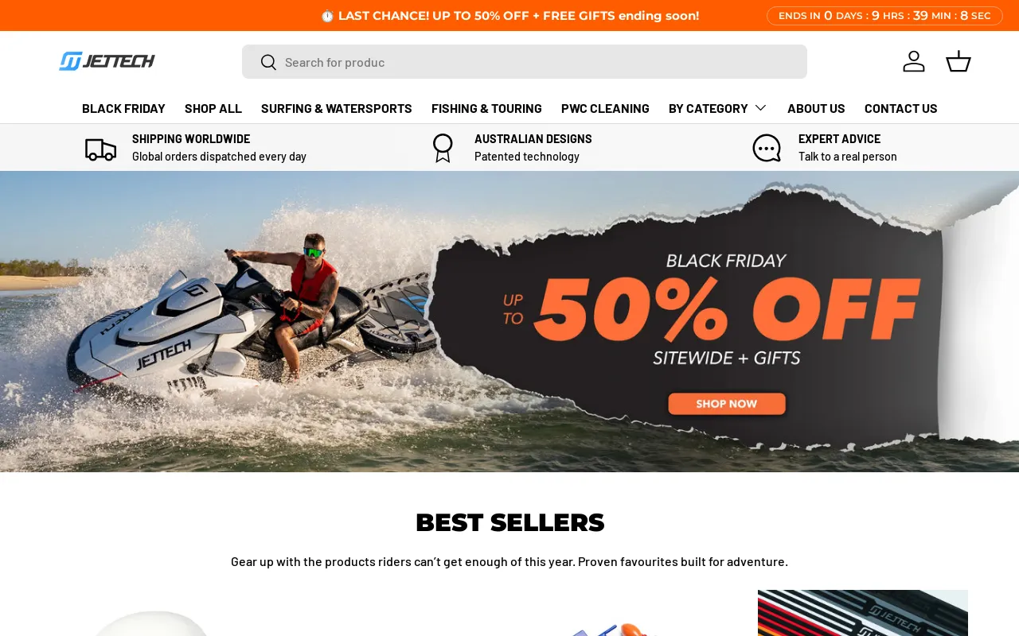The image size is (1019, 636).
Task: Click the search magnifier icon
Action: [268, 62]
